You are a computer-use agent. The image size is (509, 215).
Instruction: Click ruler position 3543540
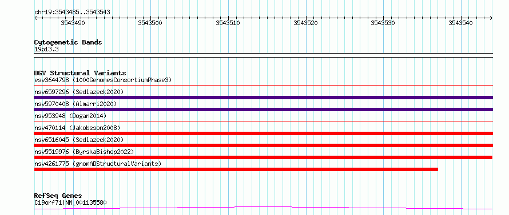tap(461, 23)
